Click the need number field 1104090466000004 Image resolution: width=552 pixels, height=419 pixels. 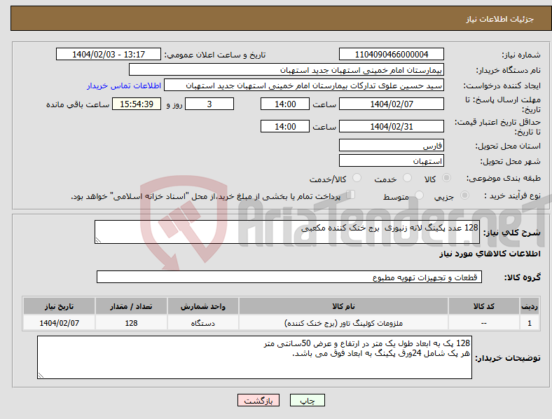[391, 54]
